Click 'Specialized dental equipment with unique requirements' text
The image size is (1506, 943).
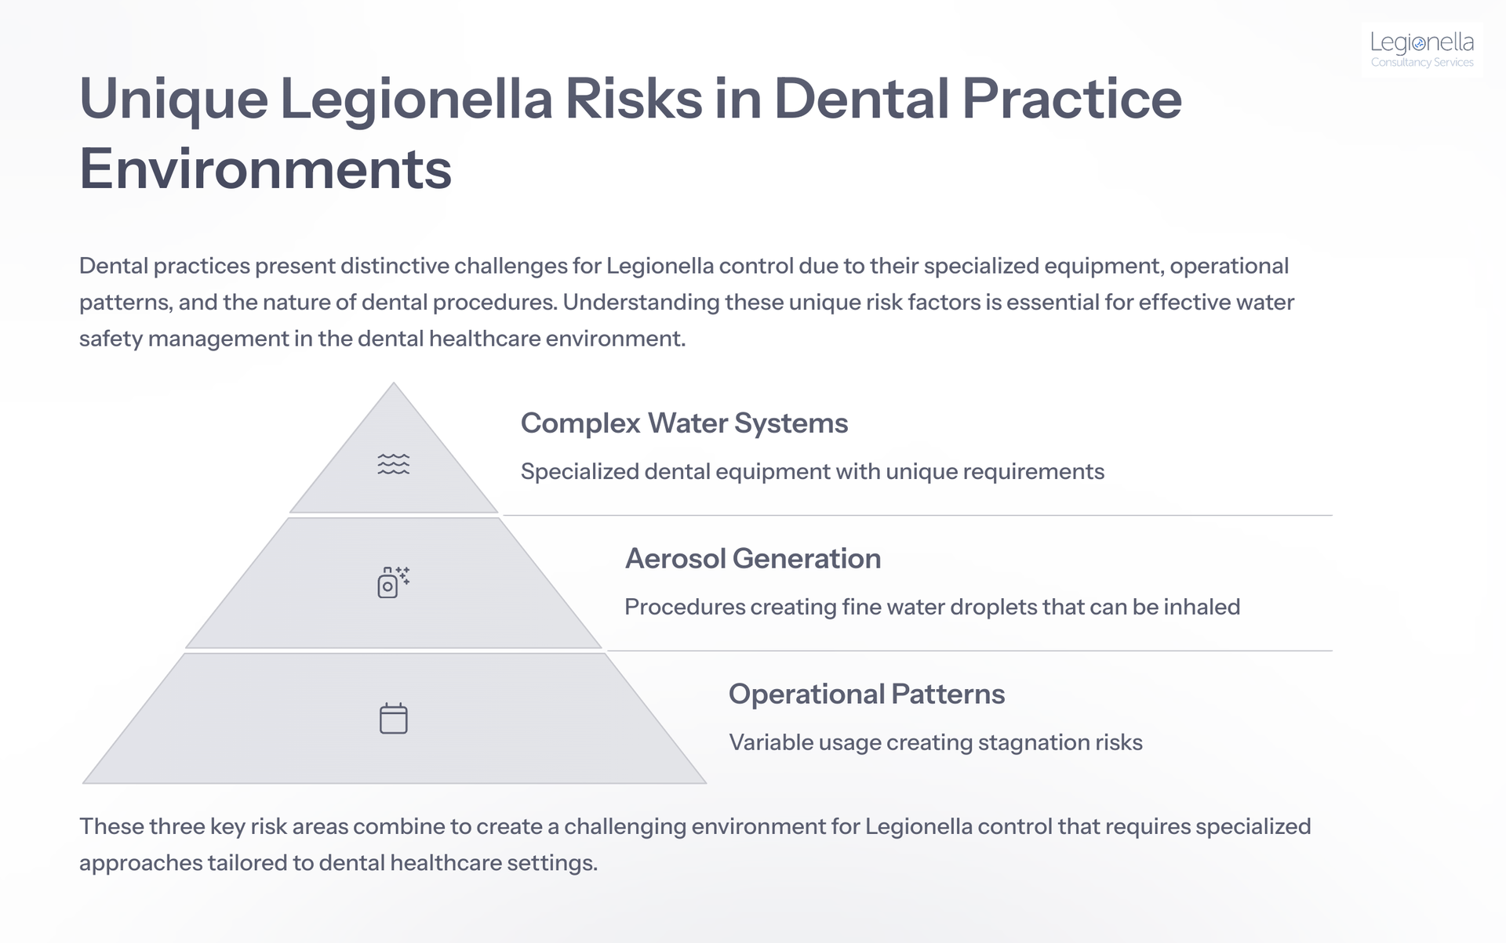pyautogui.click(x=812, y=472)
